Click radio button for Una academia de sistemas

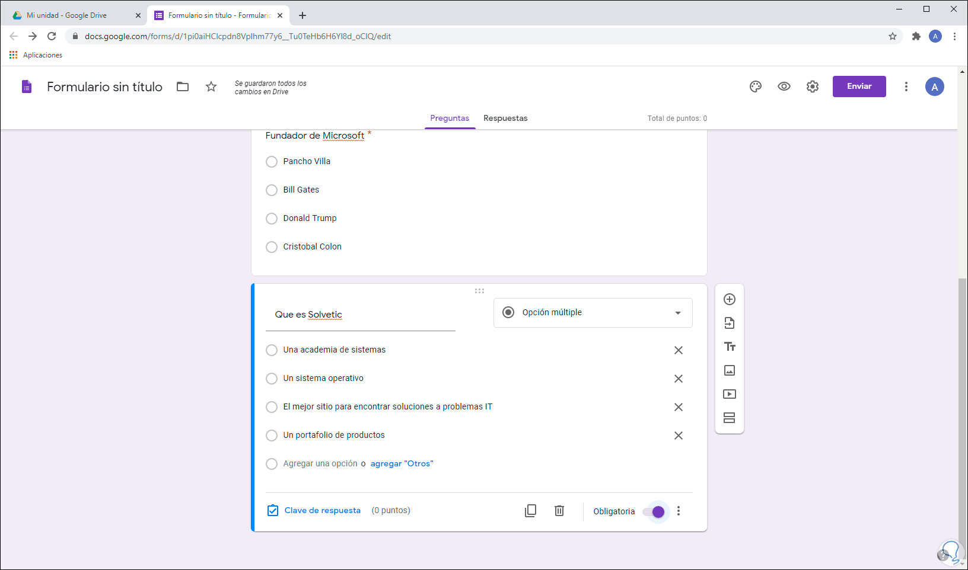coord(272,350)
